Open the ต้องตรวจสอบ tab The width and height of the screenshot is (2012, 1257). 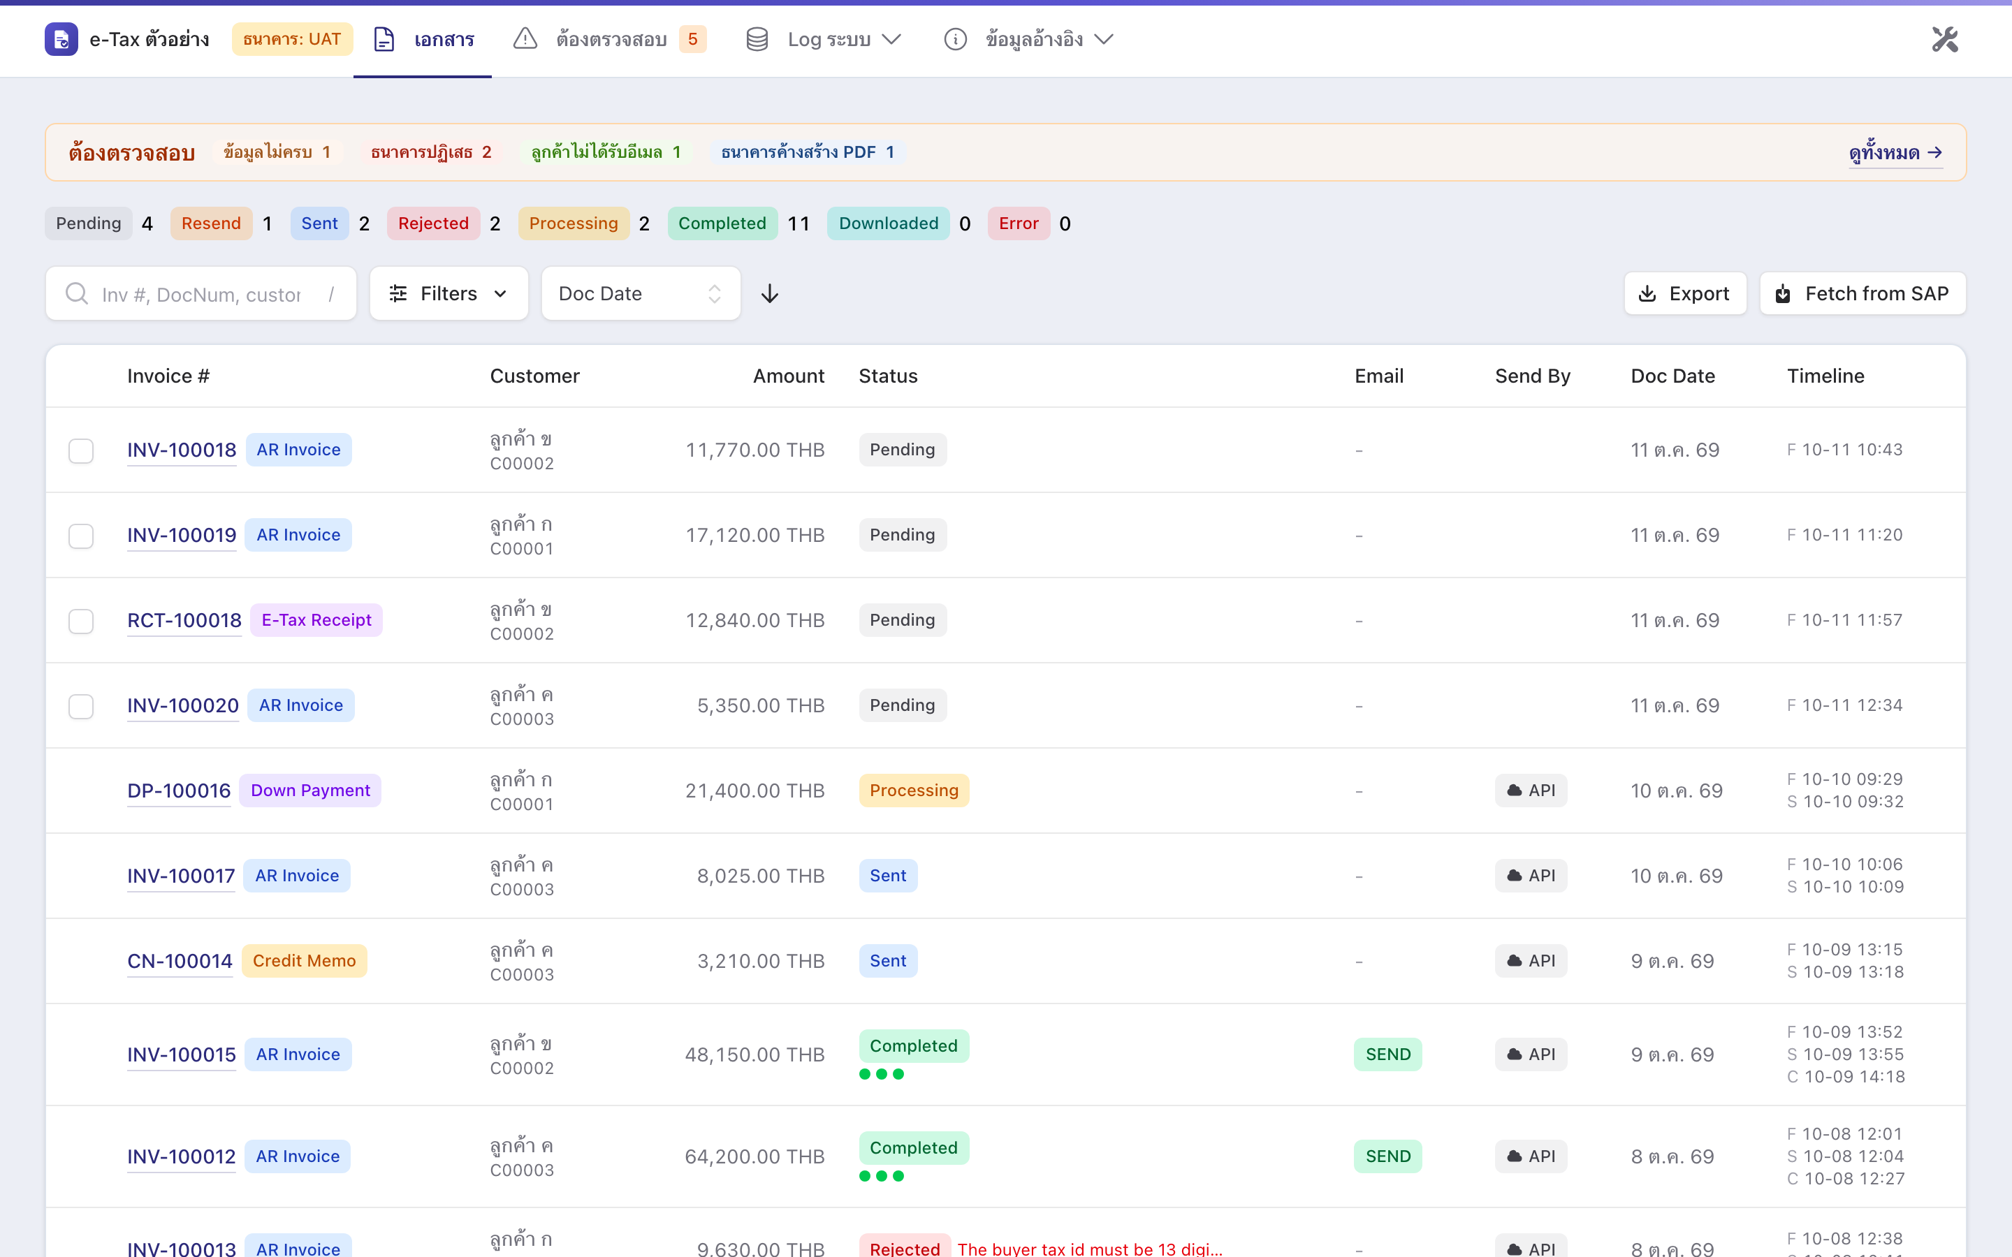(x=611, y=39)
